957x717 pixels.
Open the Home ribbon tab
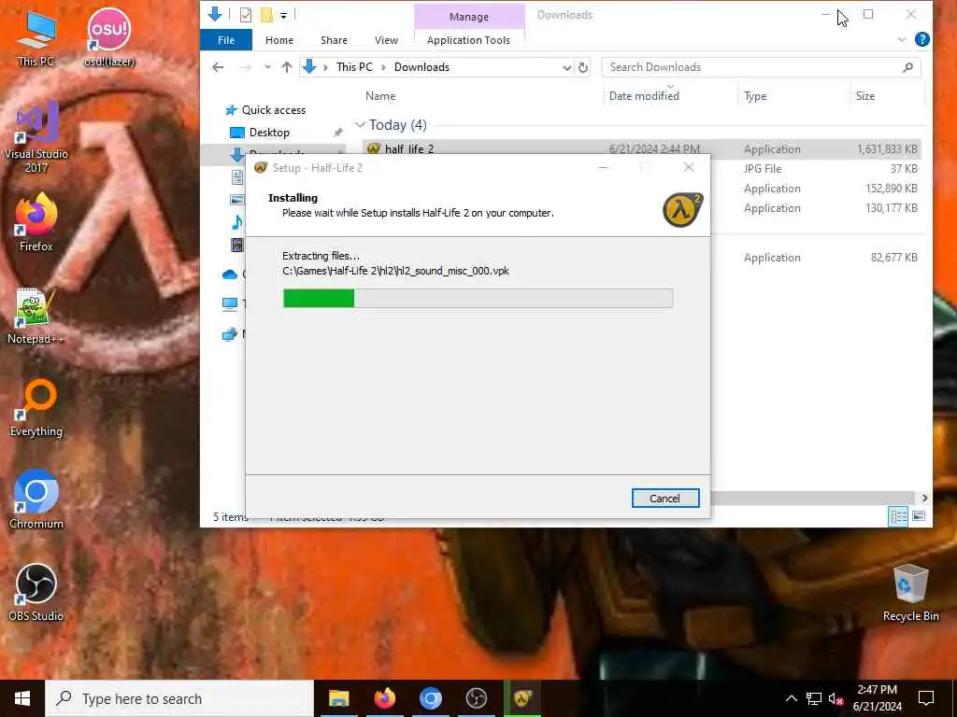[x=279, y=40]
